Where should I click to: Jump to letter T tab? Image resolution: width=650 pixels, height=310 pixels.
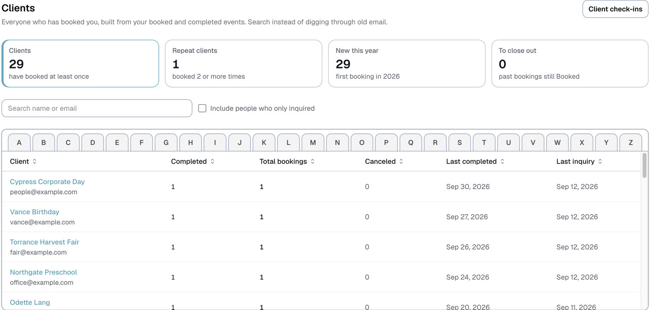click(x=484, y=142)
